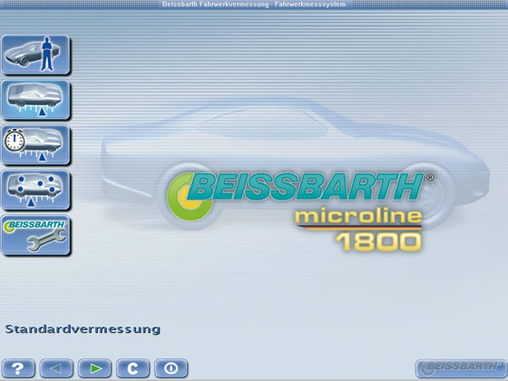This screenshot has height=381, width=508.
Task: Click the golden 1800 model number
Action: click(378, 242)
